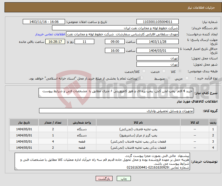This screenshot has height=186, width=222.
Task: Click the اطلاعات کالاهای مورد نیاز heading
Action: [x=197, y=101]
